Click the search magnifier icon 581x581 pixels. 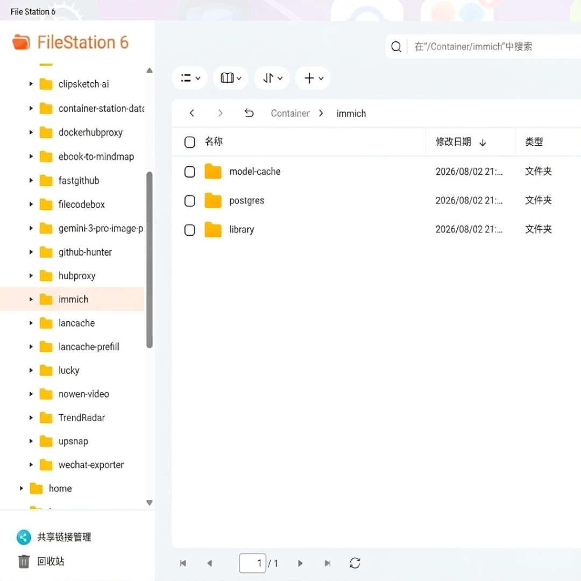(x=396, y=47)
